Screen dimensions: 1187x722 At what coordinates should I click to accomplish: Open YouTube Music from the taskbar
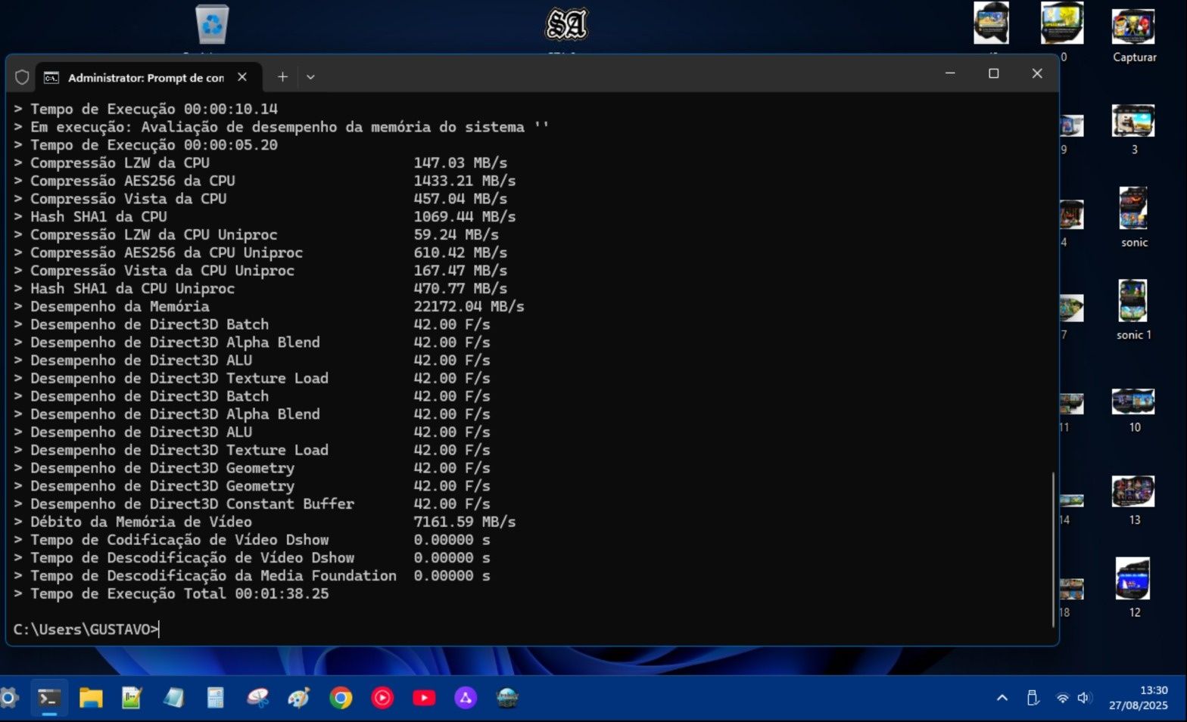pos(382,698)
